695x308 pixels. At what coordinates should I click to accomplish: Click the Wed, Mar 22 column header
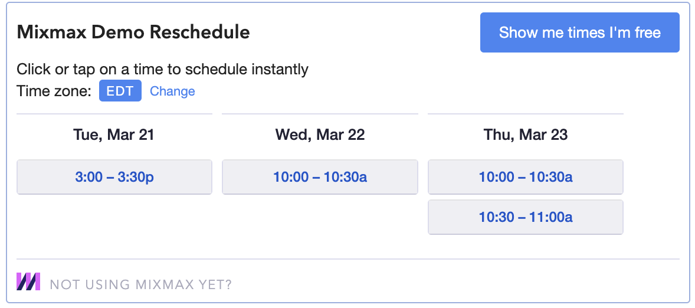tap(320, 135)
